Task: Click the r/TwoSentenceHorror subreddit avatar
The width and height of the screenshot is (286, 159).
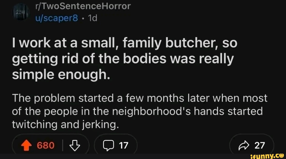Action: (x=21, y=11)
